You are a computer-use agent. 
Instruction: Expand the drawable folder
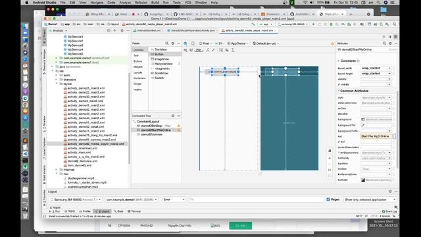coord(57,80)
